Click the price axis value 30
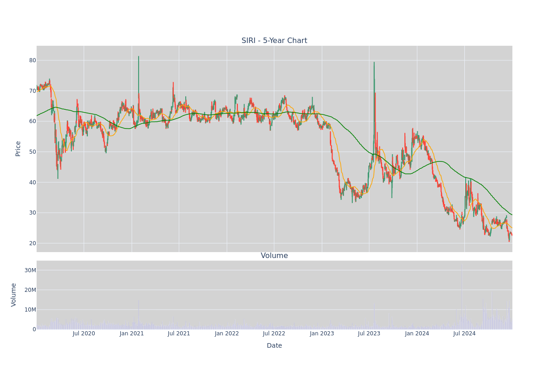 pyautogui.click(x=32, y=213)
